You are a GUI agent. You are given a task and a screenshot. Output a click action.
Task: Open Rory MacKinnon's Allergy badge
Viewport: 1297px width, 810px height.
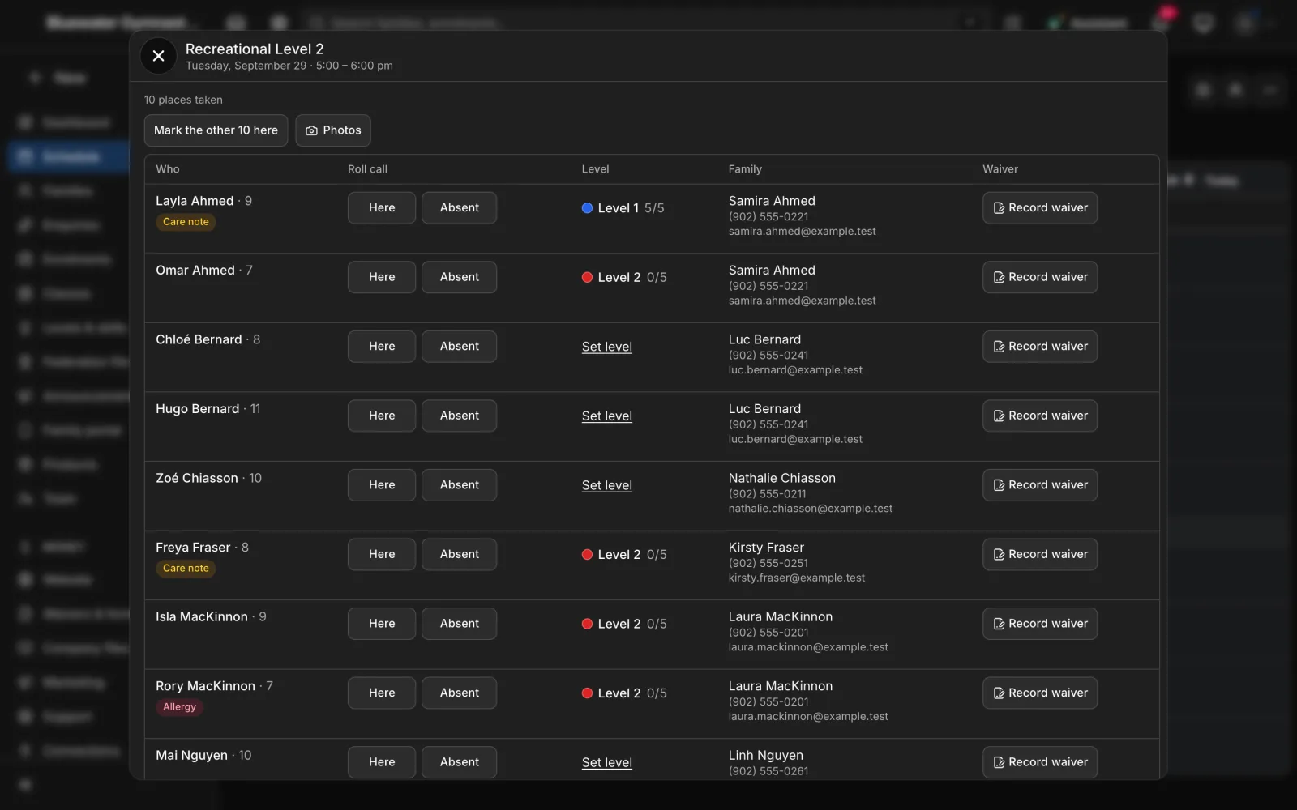(179, 707)
